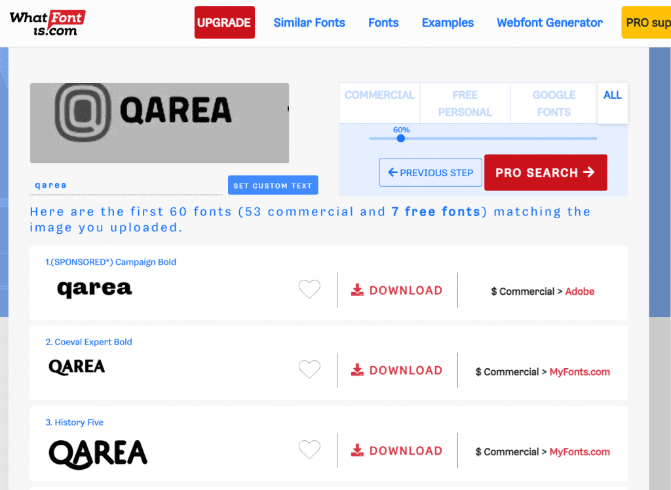Visit MyFonts.com link for Coeval Expert Bold
Image resolution: width=671 pixels, height=490 pixels.
pyautogui.click(x=579, y=372)
